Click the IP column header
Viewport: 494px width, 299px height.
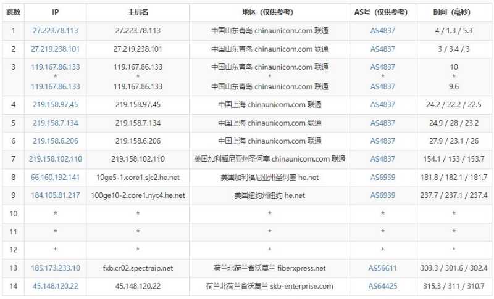click(55, 12)
